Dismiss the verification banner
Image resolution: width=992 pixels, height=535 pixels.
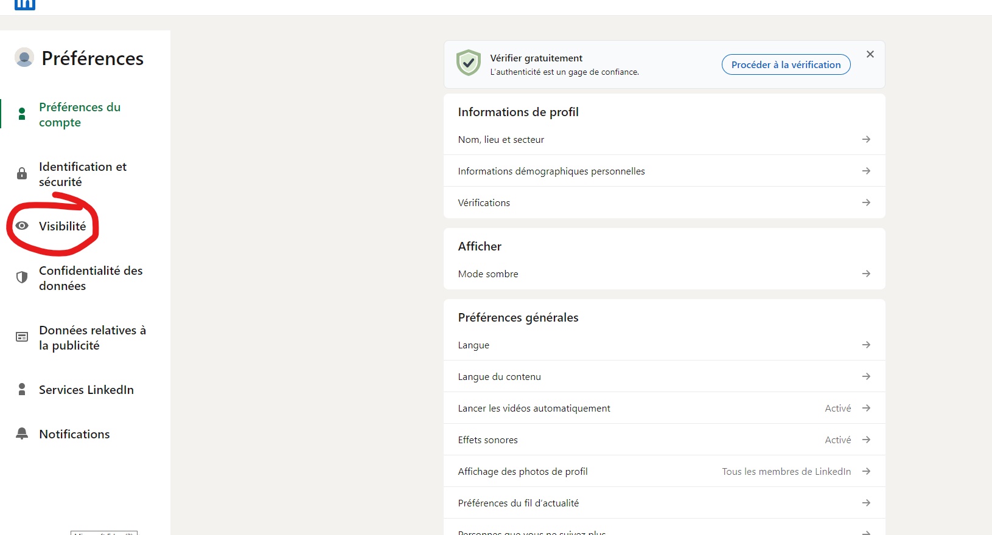pyautogui.click(x=870, y=54)
